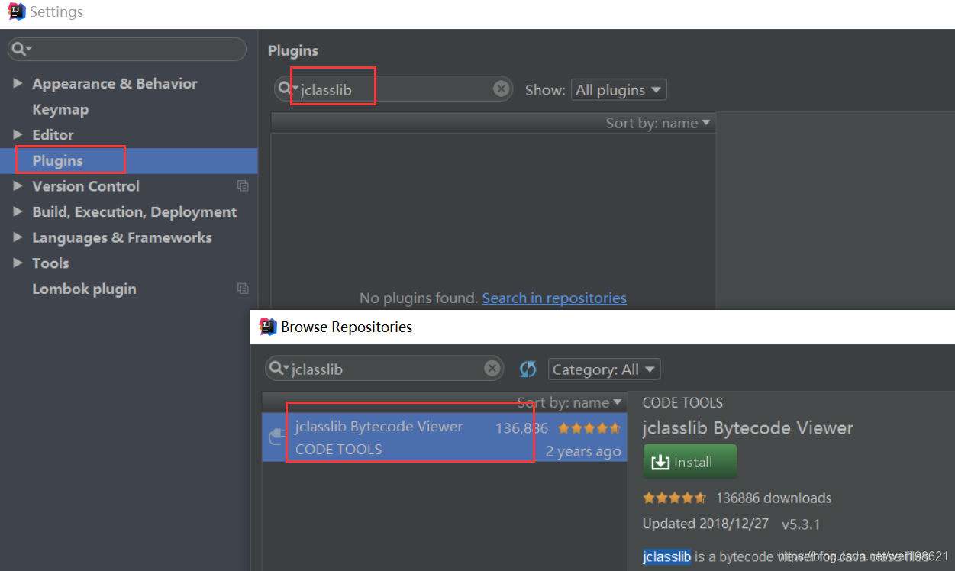Screen dimensions: 955x571
Task: Expand Build, Execution, Deployment group
Action: click(18, 211)
